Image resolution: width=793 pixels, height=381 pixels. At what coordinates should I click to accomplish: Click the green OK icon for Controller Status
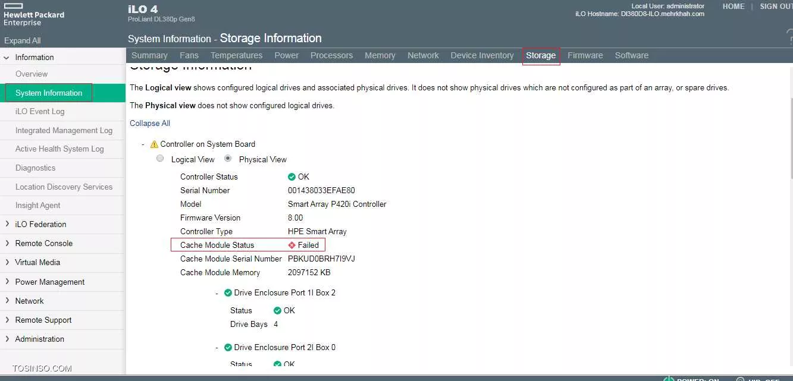coord(292,177)
